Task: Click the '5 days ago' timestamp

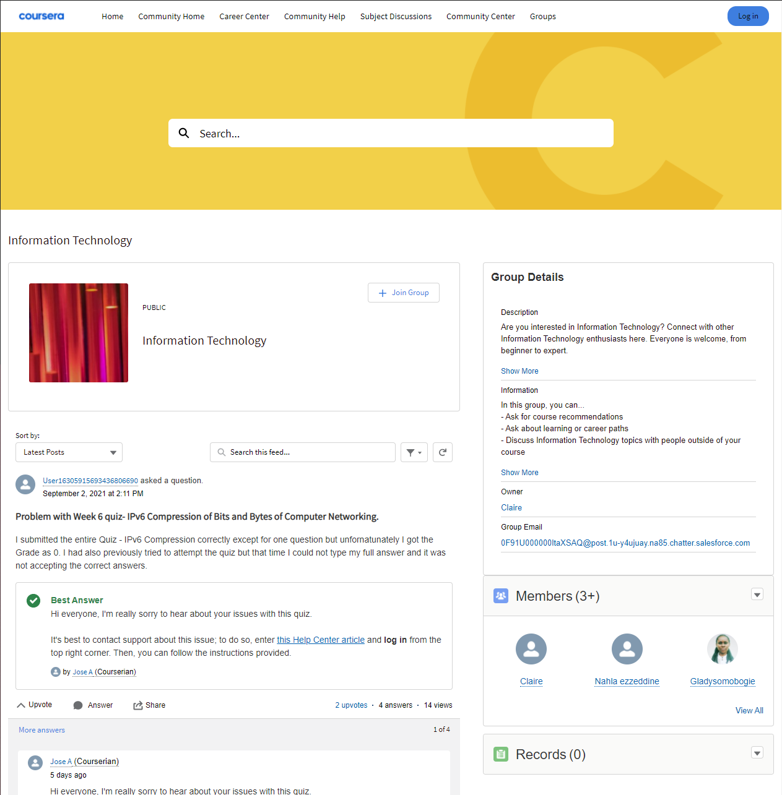Action: (x=68, y=775)
